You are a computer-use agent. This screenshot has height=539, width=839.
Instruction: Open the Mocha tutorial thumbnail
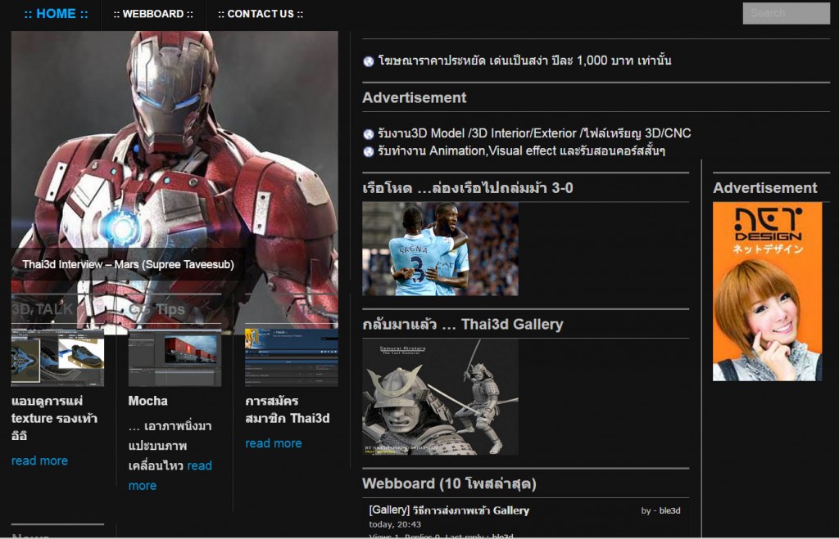pyautogui.click(x=175, y=357)
